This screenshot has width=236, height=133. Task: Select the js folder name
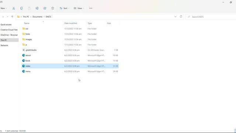tap(26, 45)
